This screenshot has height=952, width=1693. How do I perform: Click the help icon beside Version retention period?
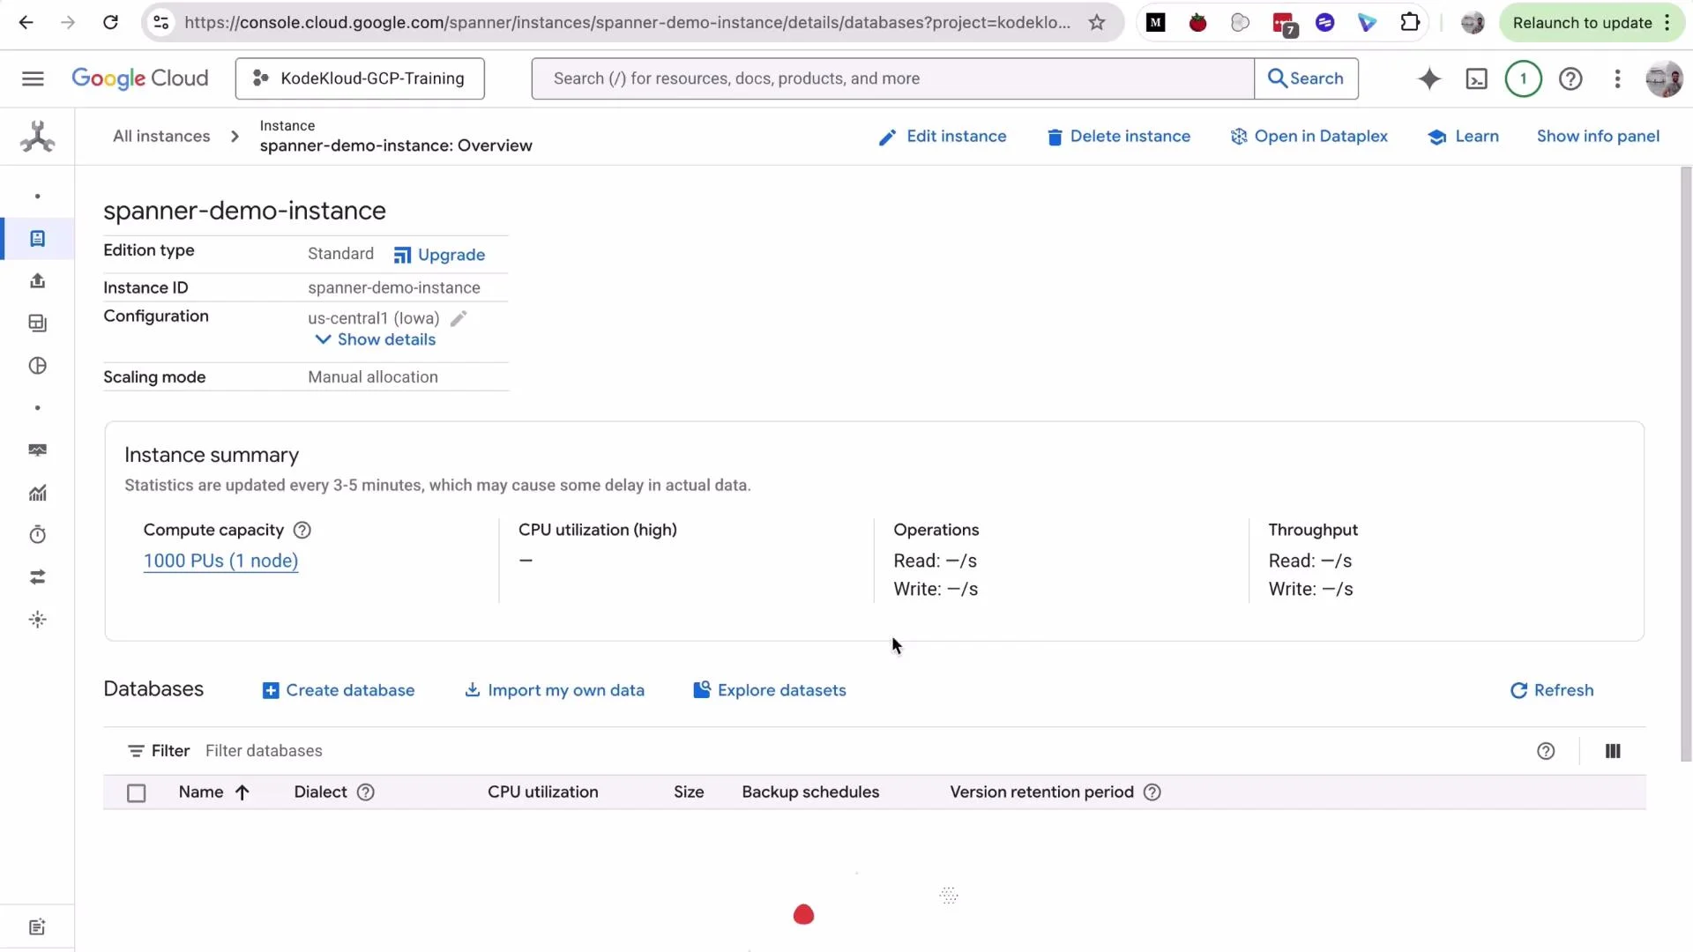(x=1152, y=792)
